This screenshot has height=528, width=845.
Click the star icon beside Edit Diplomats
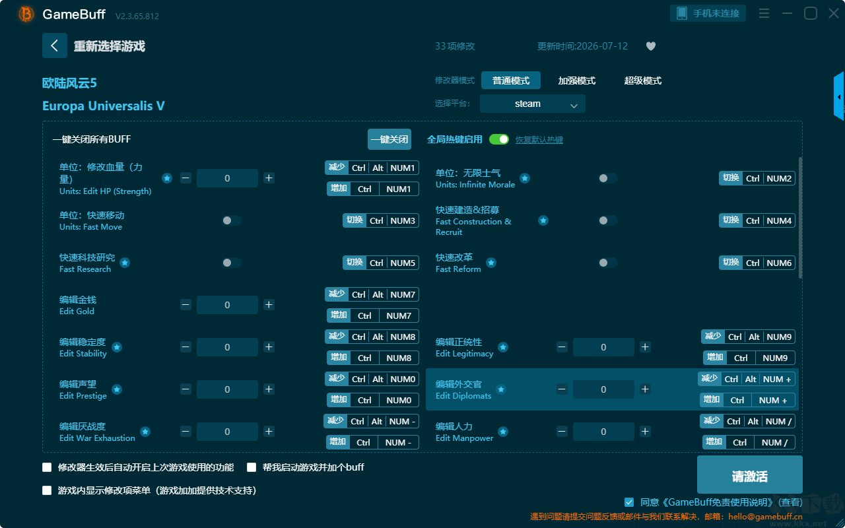pyautogui.click(x=501, y=389)
